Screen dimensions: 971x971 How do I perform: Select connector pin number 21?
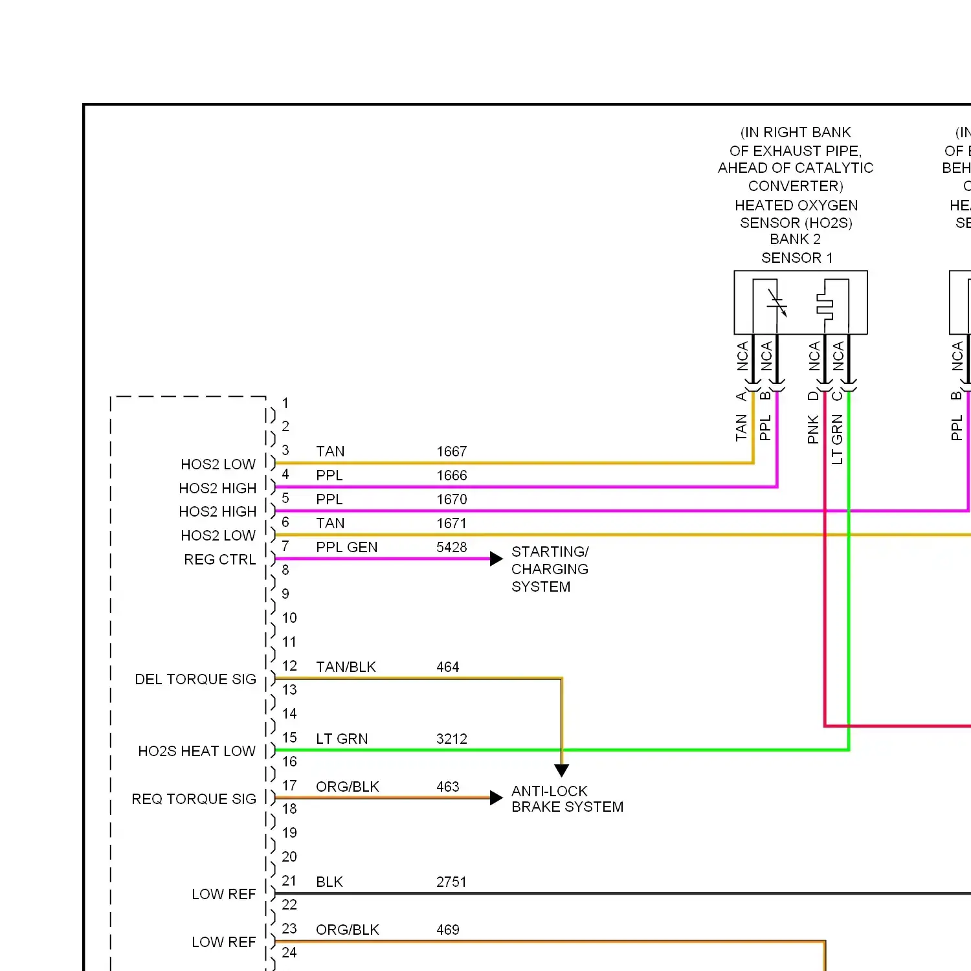click(x=289, y=881)
